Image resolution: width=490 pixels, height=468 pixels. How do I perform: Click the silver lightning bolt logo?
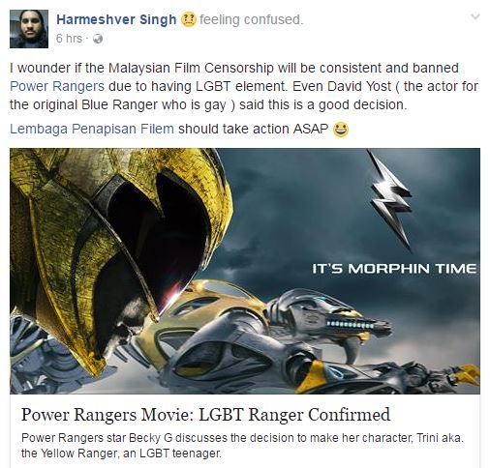click(x=391, y=200)
